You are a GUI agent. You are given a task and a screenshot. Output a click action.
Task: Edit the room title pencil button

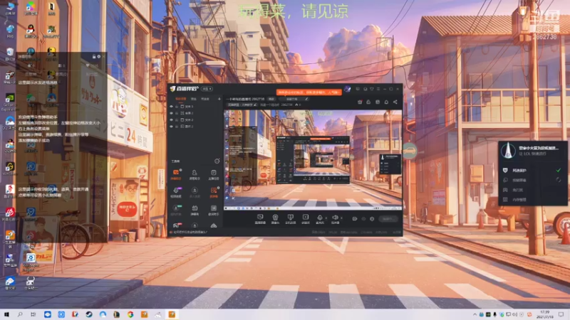[x=306, y=99]
